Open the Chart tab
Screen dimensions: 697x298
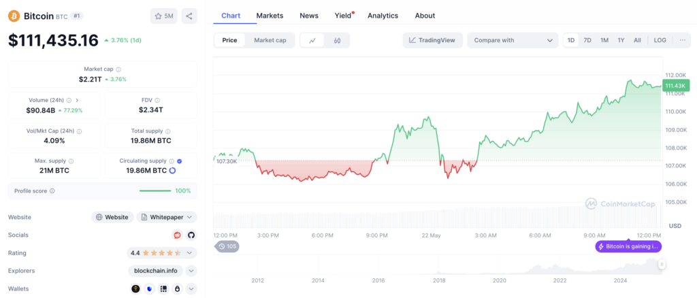click(231, 16)
